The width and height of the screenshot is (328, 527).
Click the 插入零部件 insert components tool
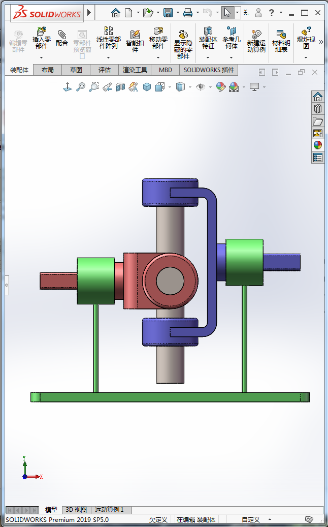coord(41,38)
